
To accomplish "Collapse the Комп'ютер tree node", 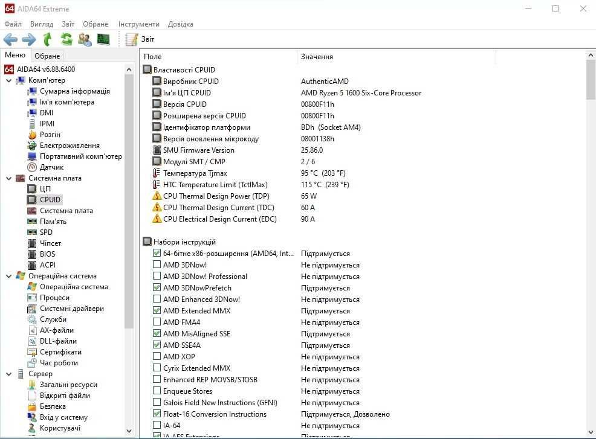I will tap(8, 80).
